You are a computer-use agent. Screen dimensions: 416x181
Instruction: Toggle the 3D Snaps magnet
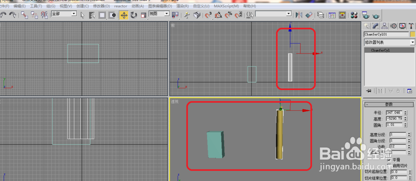tap(208, 15)
